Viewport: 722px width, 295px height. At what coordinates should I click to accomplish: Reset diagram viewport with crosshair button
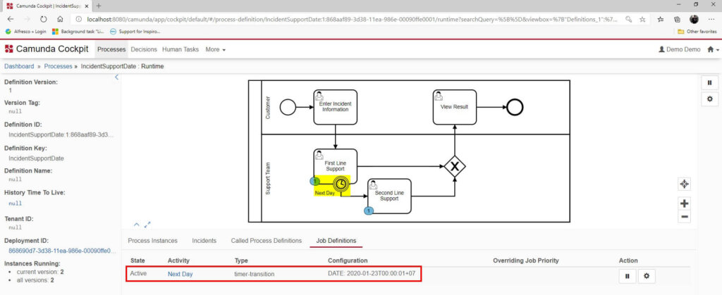tap(684, 184)
